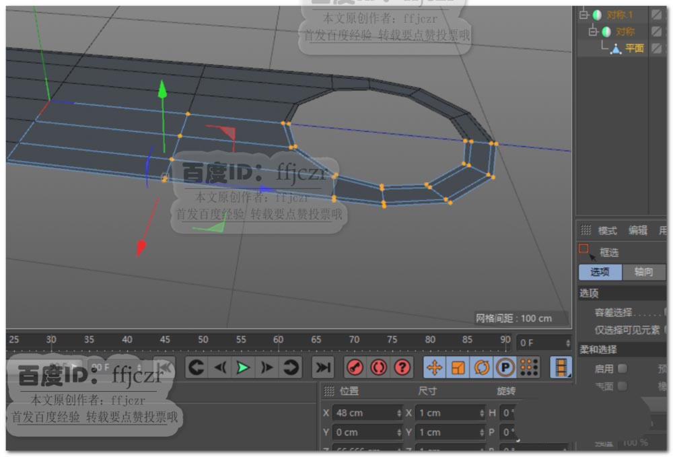Toggle scale keyframe recording icon
673x457 pixels.
[458, 367]
